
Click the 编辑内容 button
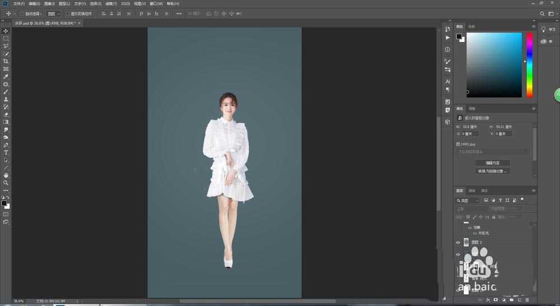(493, 163)
